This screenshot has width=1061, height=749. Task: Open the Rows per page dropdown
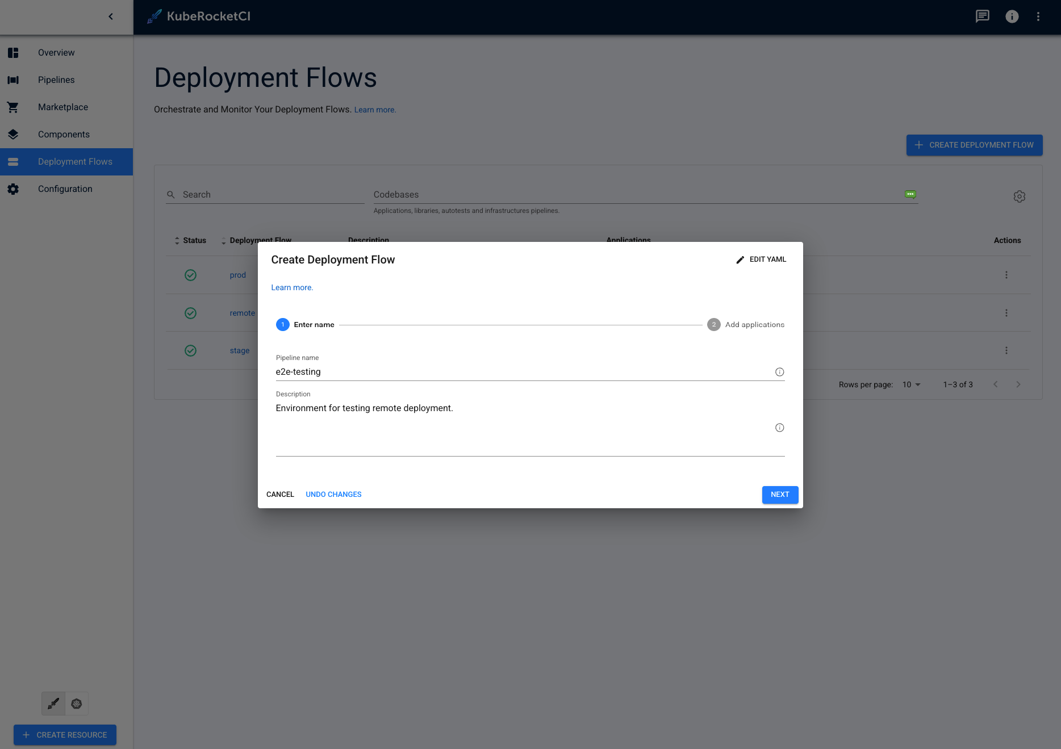(910, 384)
